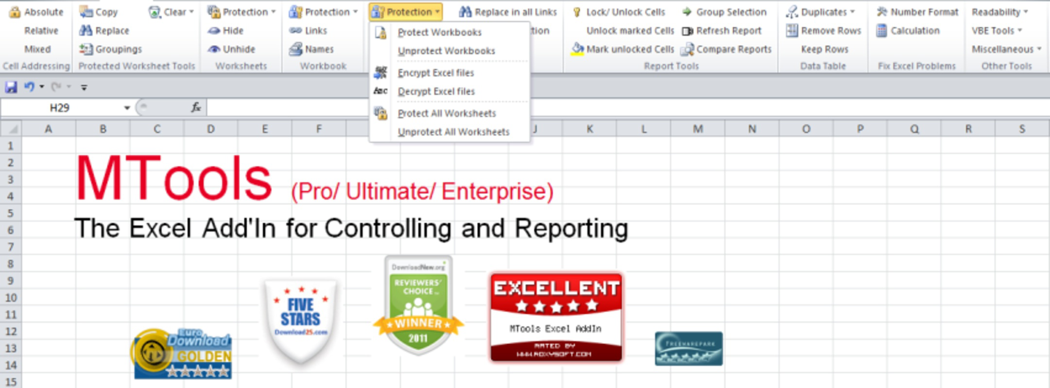Open the Name Box dropdown arrow
The height and width of the screenshot is (388, 1050).
point(127,108)
